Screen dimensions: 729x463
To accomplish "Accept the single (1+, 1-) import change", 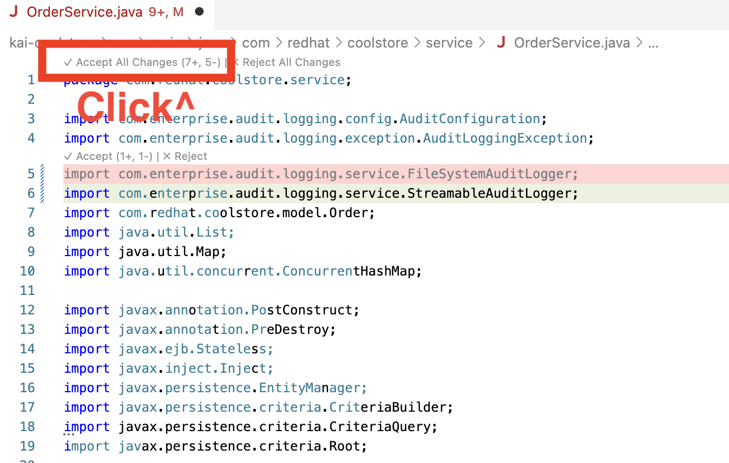I will point(108,156).
